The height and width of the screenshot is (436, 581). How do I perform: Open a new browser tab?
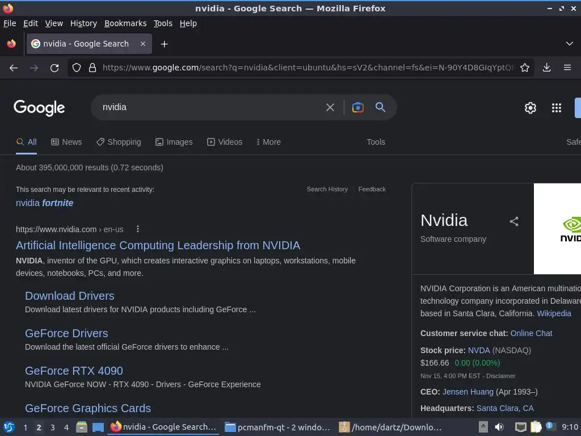pyautogui.click(x=164, y=44)
